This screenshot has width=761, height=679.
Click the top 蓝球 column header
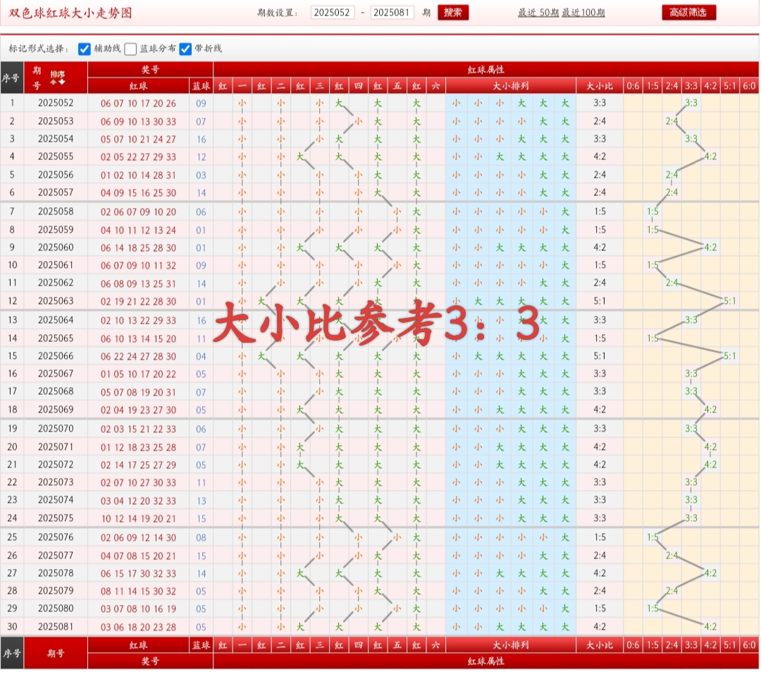201,86
